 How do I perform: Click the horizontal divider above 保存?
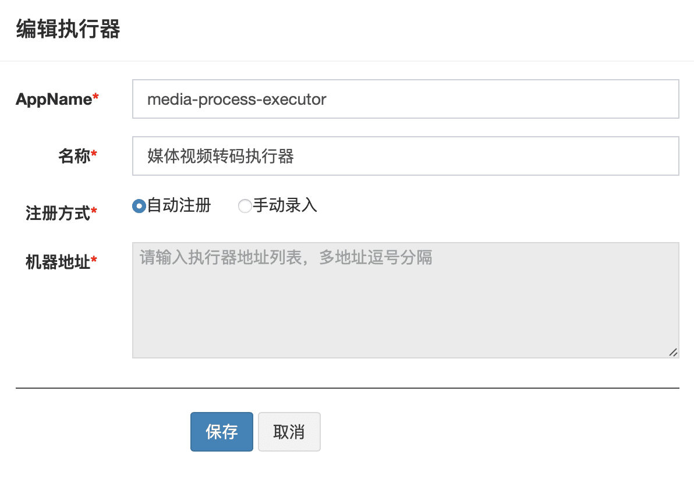coord(347,388)
